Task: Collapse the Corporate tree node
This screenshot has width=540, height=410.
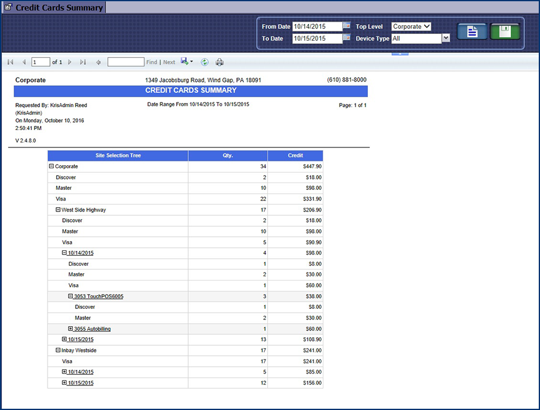Action: tap(51, 166)
